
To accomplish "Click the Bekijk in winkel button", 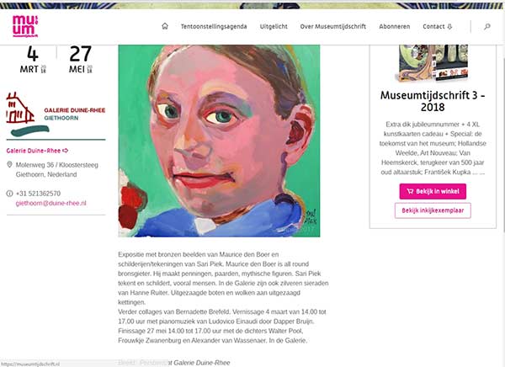I will (x=433, y=191).
